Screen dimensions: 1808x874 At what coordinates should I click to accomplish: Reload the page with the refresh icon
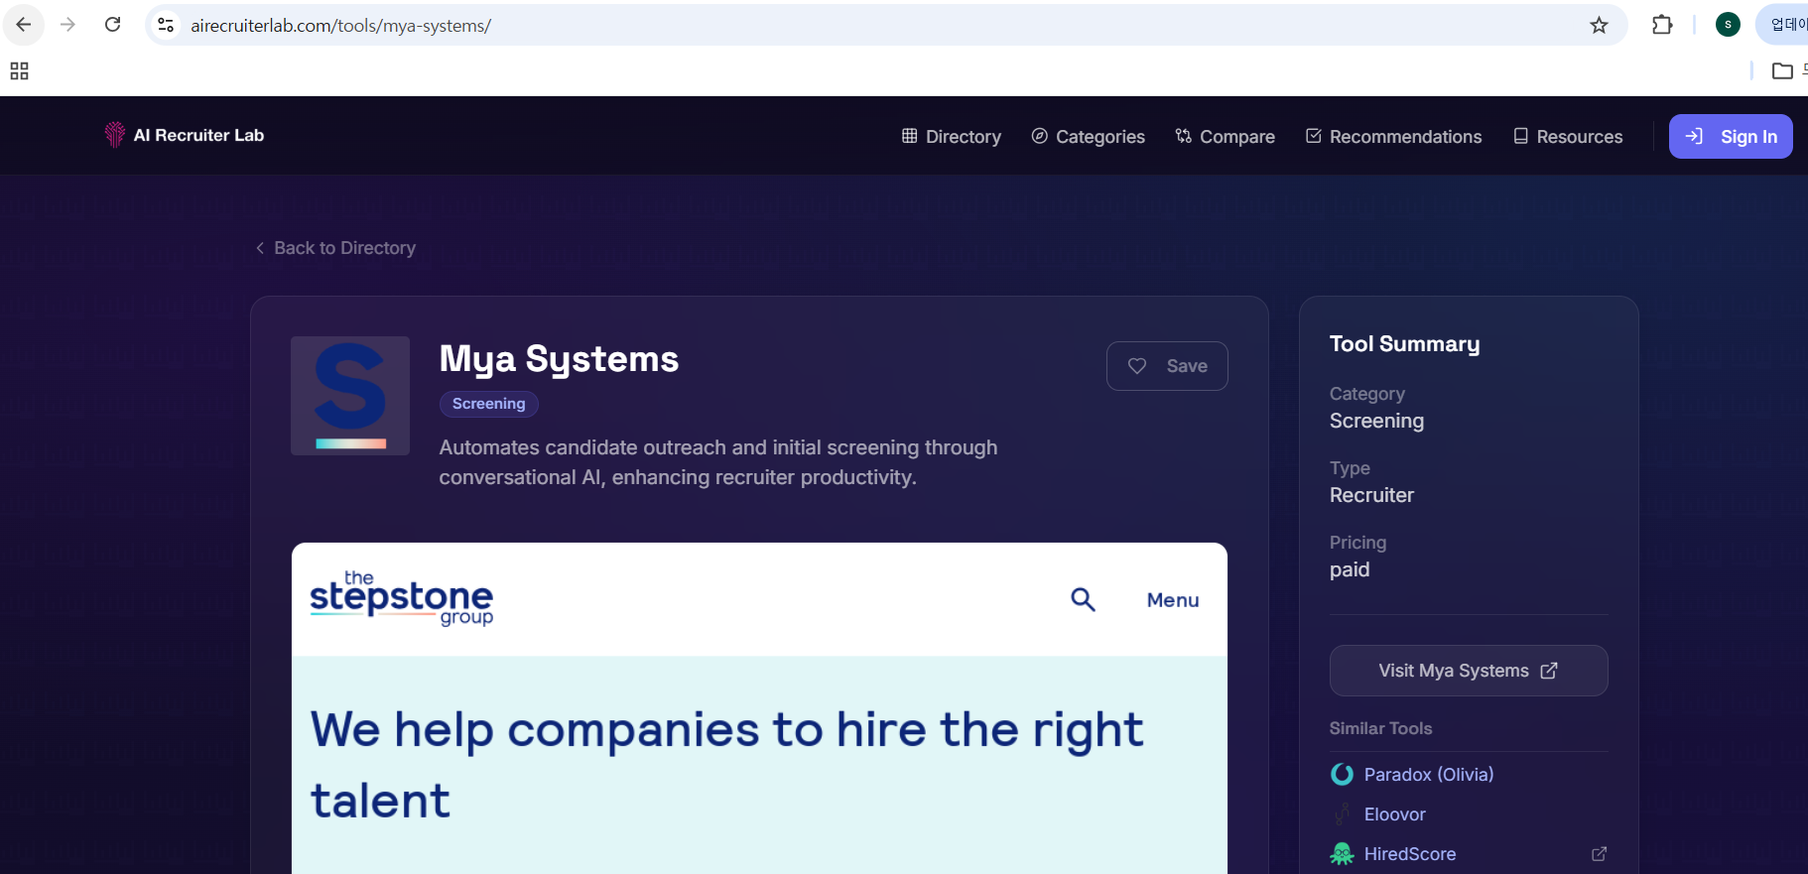pos(113,25)
